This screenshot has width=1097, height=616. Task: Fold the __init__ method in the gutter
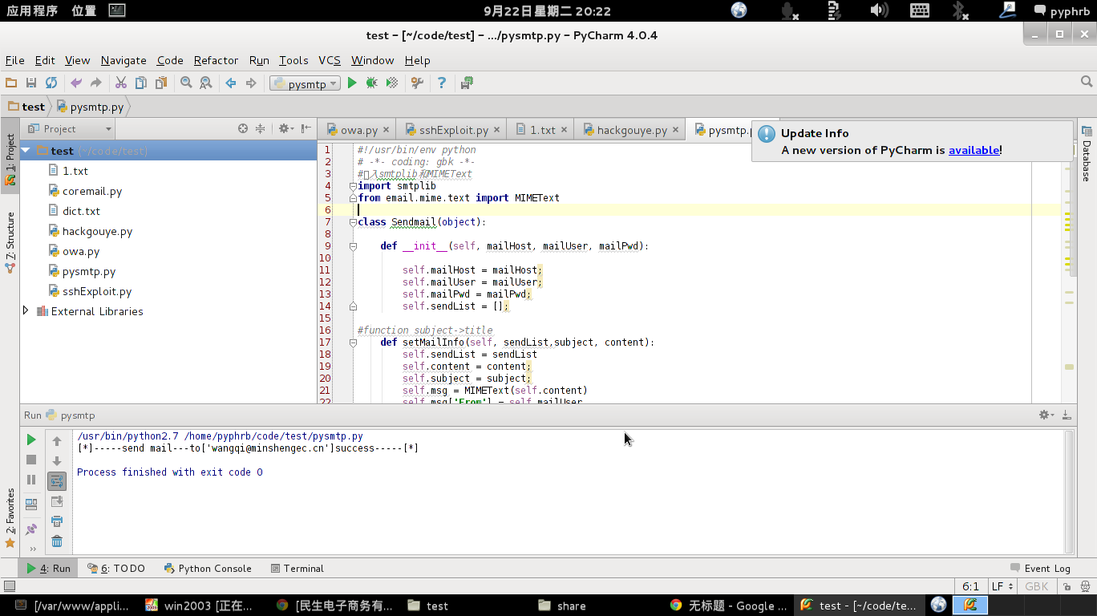click(x=353, y=246)
